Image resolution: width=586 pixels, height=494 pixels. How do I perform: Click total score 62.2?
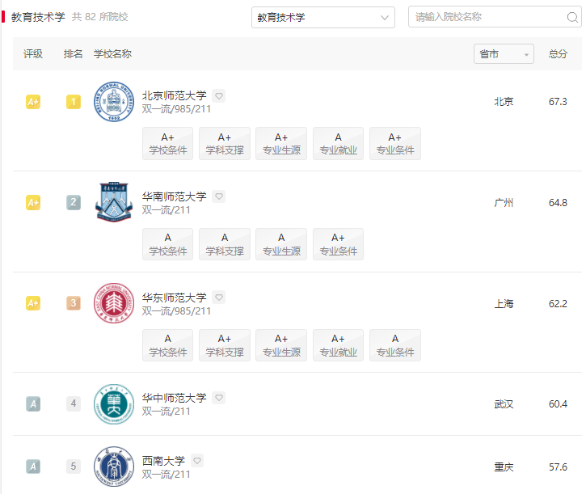pos(558,303)
